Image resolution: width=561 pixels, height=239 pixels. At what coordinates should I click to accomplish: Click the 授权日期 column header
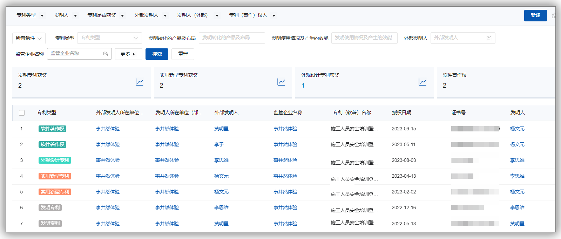coord(401,113)
